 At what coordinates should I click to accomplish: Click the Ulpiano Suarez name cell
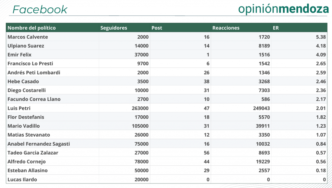point(26,46)
